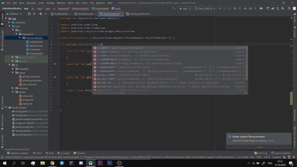Click the Windows Start button
This screenshot has width=297, height=167.
pos(4,163)
